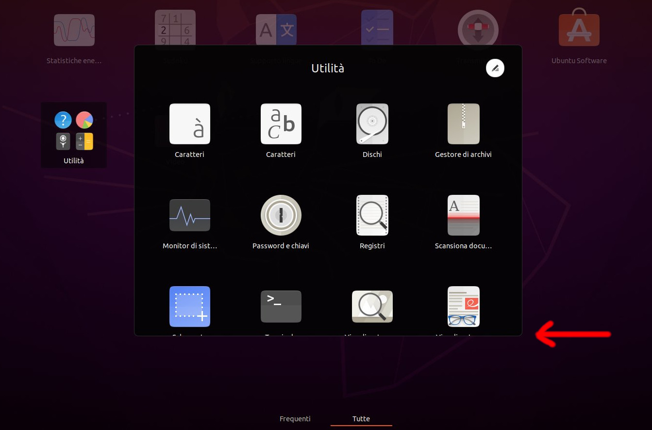Click the pencil edit button of Utilità folder
652x430 pixels.
pyautogui.click(x=495, y=69)
